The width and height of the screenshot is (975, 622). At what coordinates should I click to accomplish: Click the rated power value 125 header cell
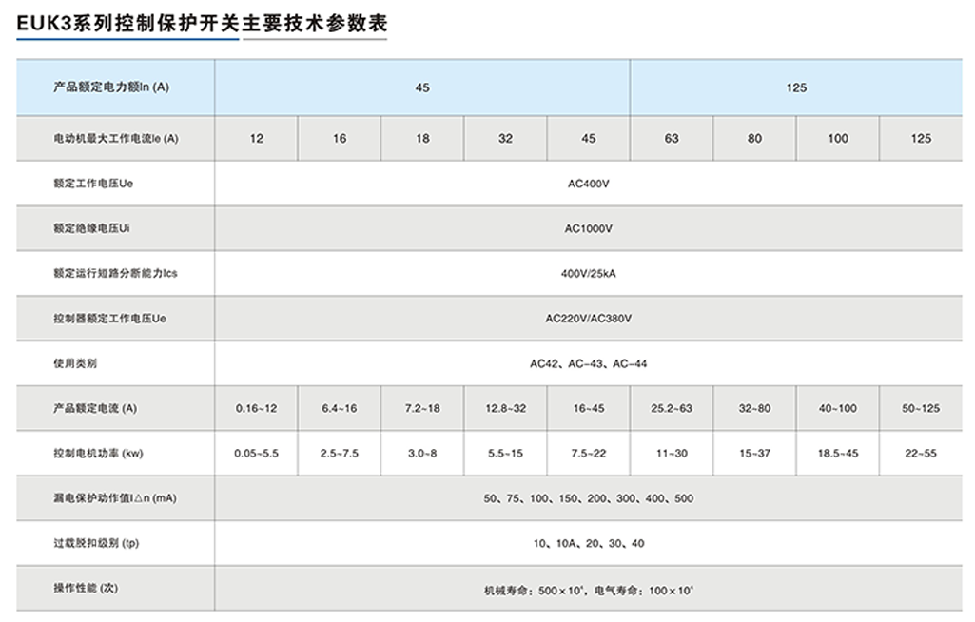[x=796, y=88]
